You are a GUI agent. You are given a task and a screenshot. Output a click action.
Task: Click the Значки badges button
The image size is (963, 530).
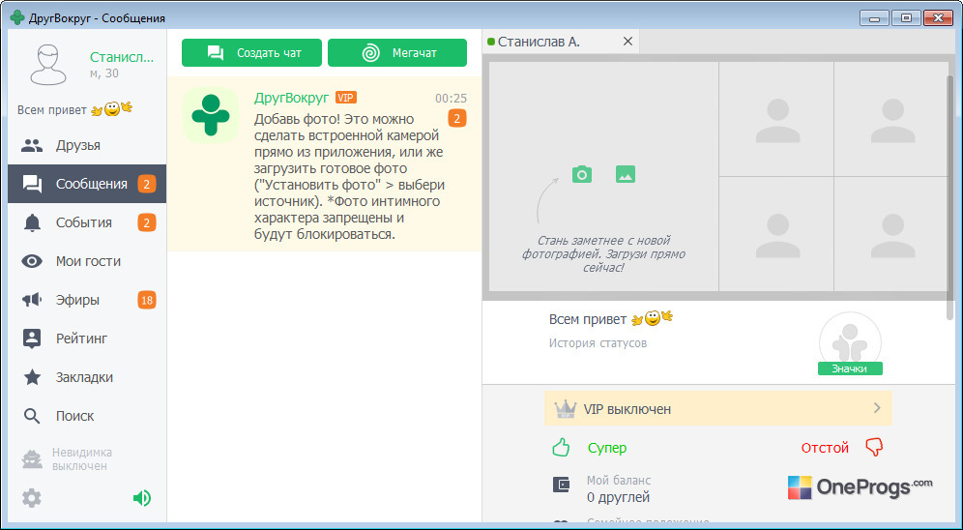tap(850, 368)
